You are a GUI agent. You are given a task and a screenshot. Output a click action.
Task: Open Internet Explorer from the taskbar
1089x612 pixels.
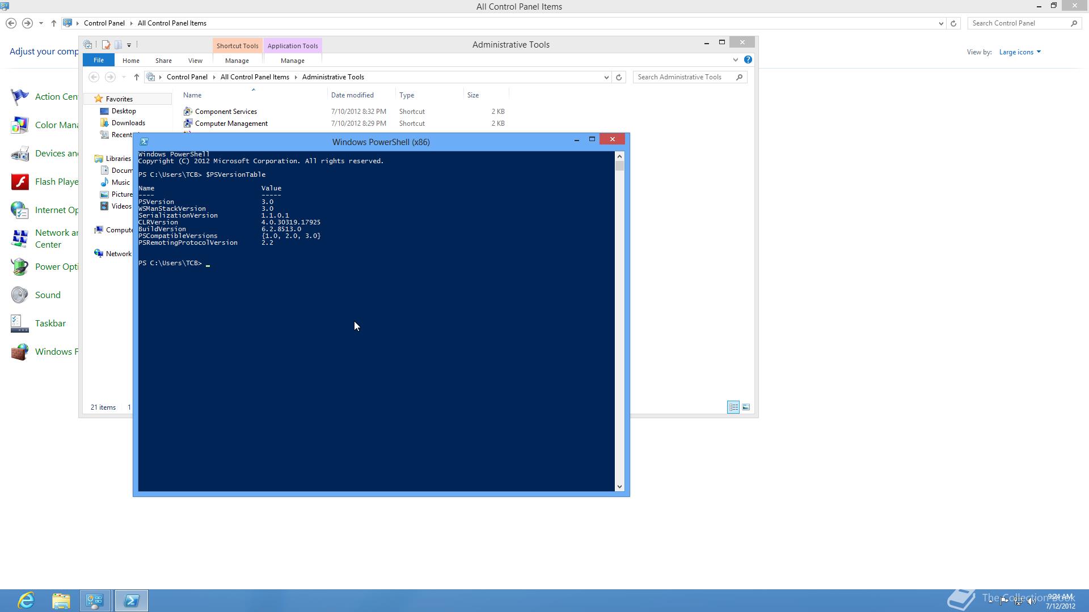tap(26, 600)
